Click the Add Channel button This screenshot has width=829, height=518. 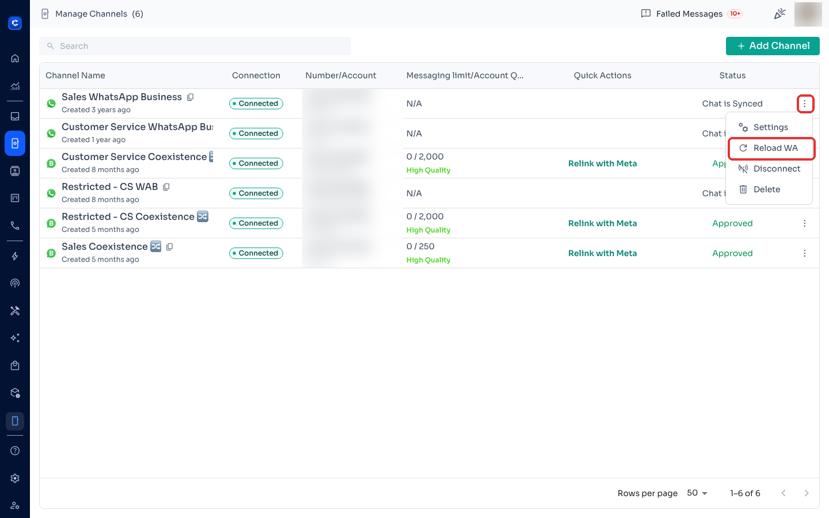tap(773, 46)
